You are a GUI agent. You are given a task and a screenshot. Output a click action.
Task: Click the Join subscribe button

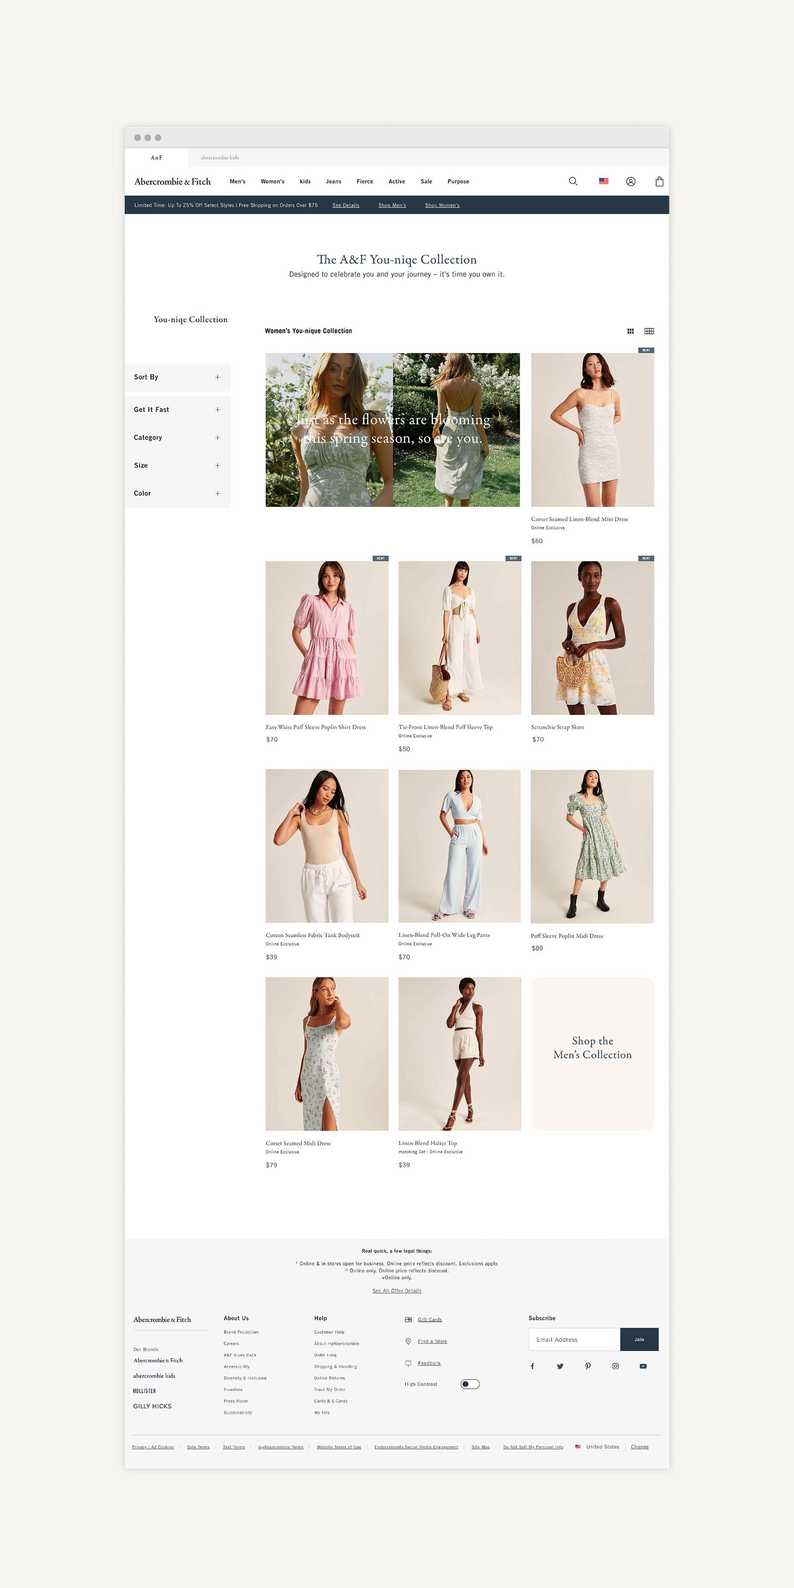(639, 1339)
